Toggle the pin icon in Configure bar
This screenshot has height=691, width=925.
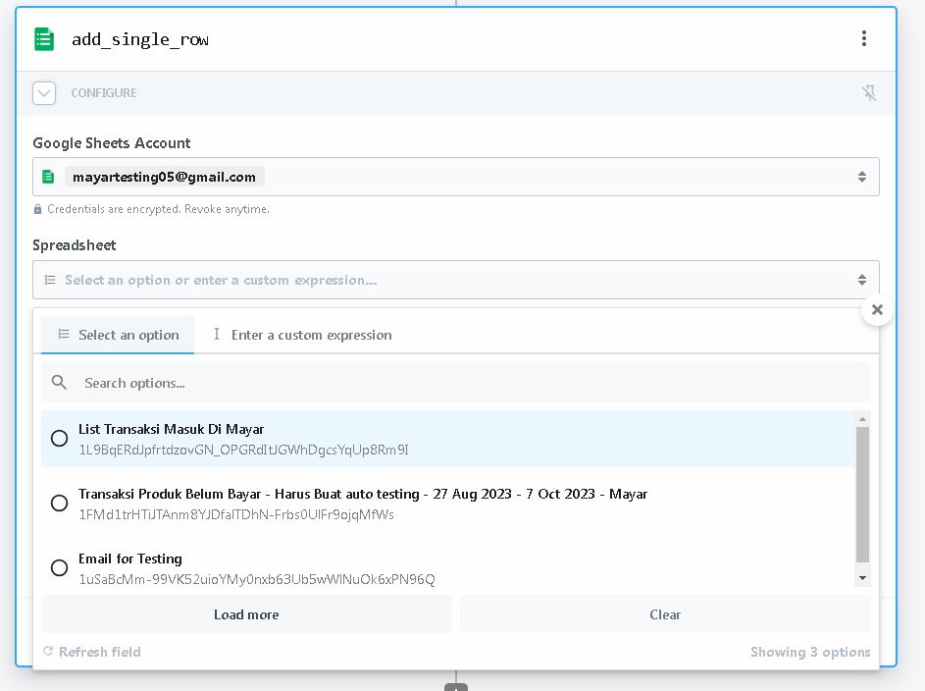pos(869,93)
